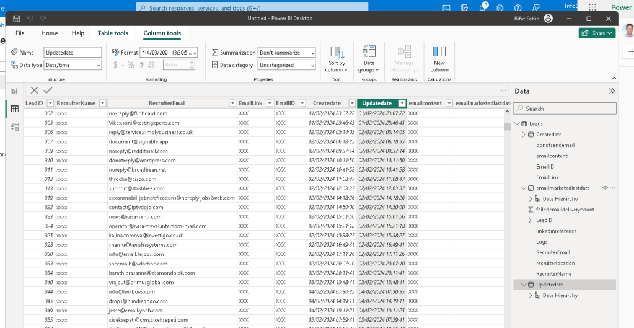This screenshot has height=328, width=634.
Task: Open Azure portal settings gear
Action: tap(500, 7)
